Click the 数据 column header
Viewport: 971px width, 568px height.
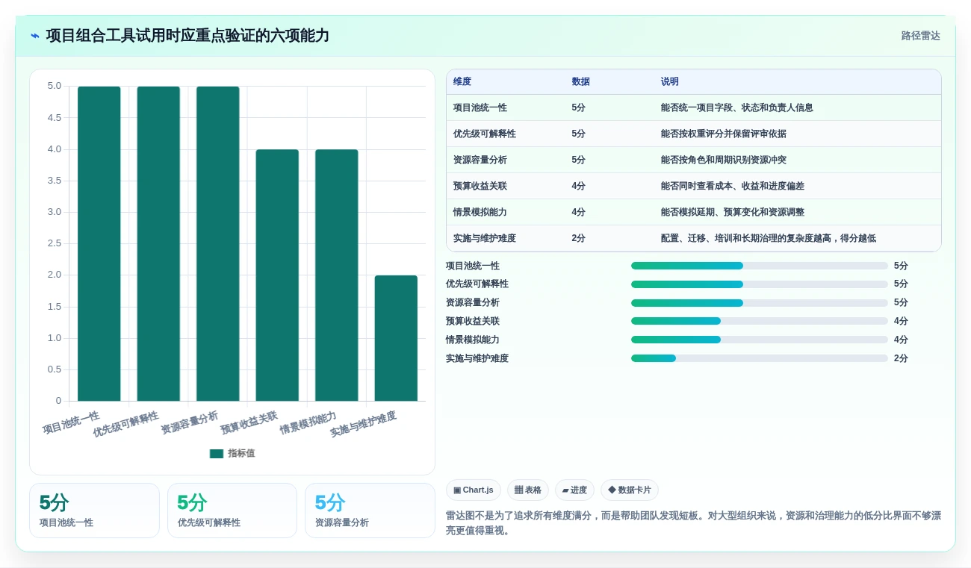pos(581,82)
